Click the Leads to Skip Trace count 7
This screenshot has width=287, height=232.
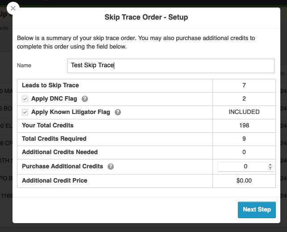(x=244, y=85)
